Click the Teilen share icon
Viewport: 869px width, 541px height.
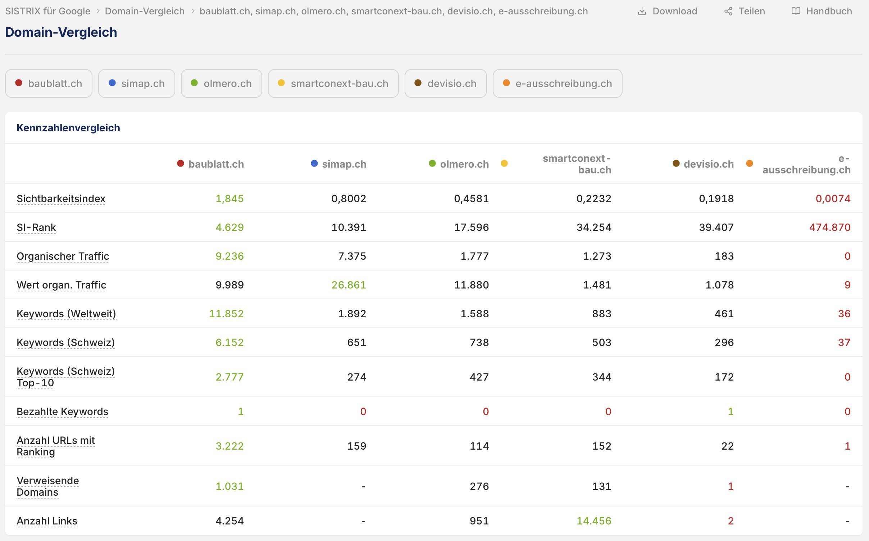coord(728,11)
